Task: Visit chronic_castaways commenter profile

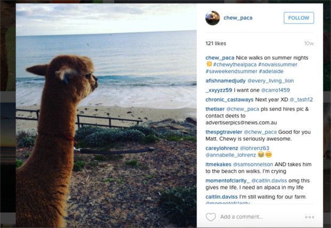Action: point(229,99)
